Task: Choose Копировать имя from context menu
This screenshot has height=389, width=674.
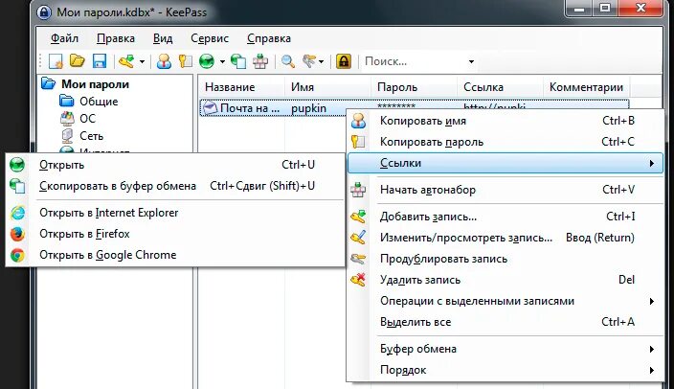Action: tap(505, 121)
